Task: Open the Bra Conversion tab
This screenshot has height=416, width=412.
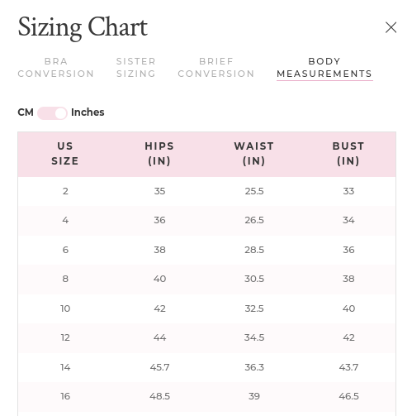Action: coord(56,68)
